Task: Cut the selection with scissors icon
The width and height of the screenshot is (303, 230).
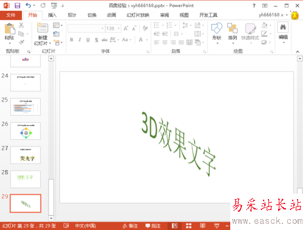Action: [x=21, y=25]
